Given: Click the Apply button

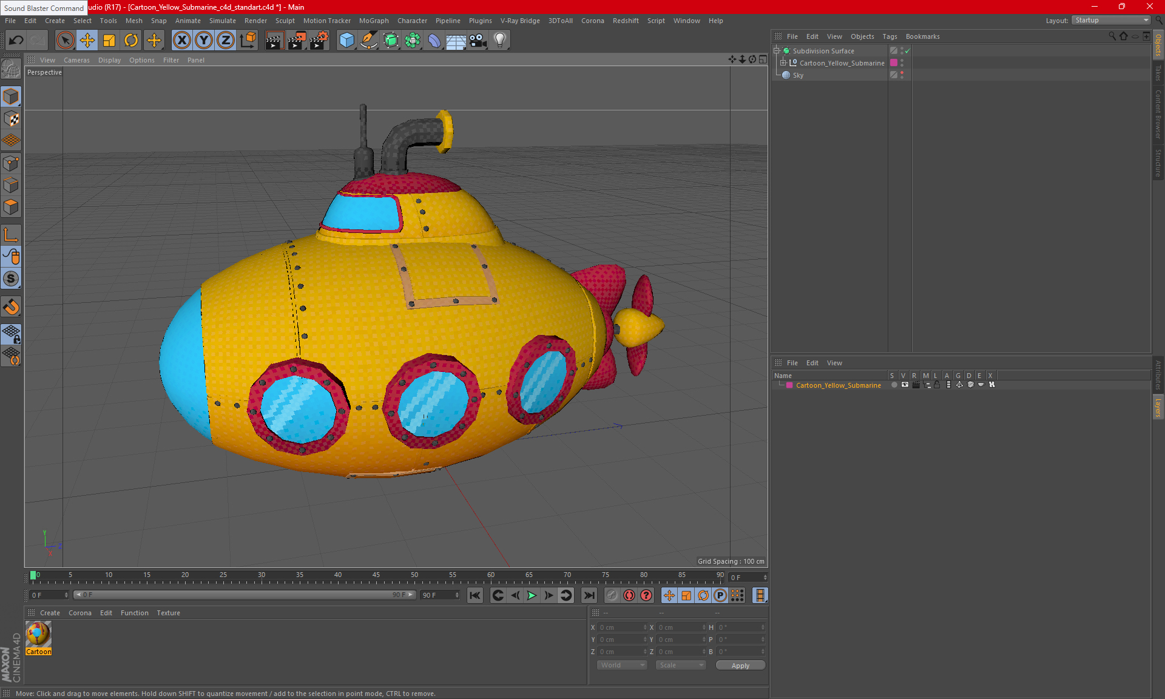Looking at the screenshot, I should 740,666.
